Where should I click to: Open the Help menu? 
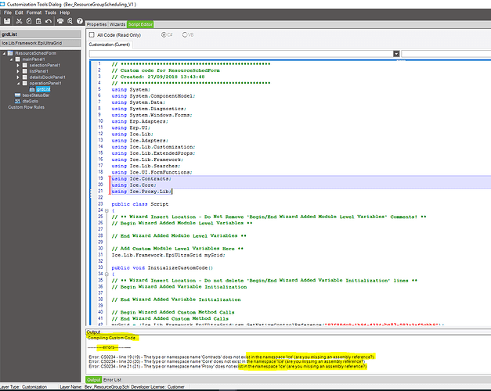click(65, 13)
